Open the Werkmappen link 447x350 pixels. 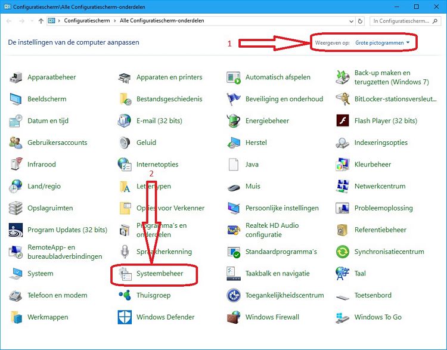[48, 317]
